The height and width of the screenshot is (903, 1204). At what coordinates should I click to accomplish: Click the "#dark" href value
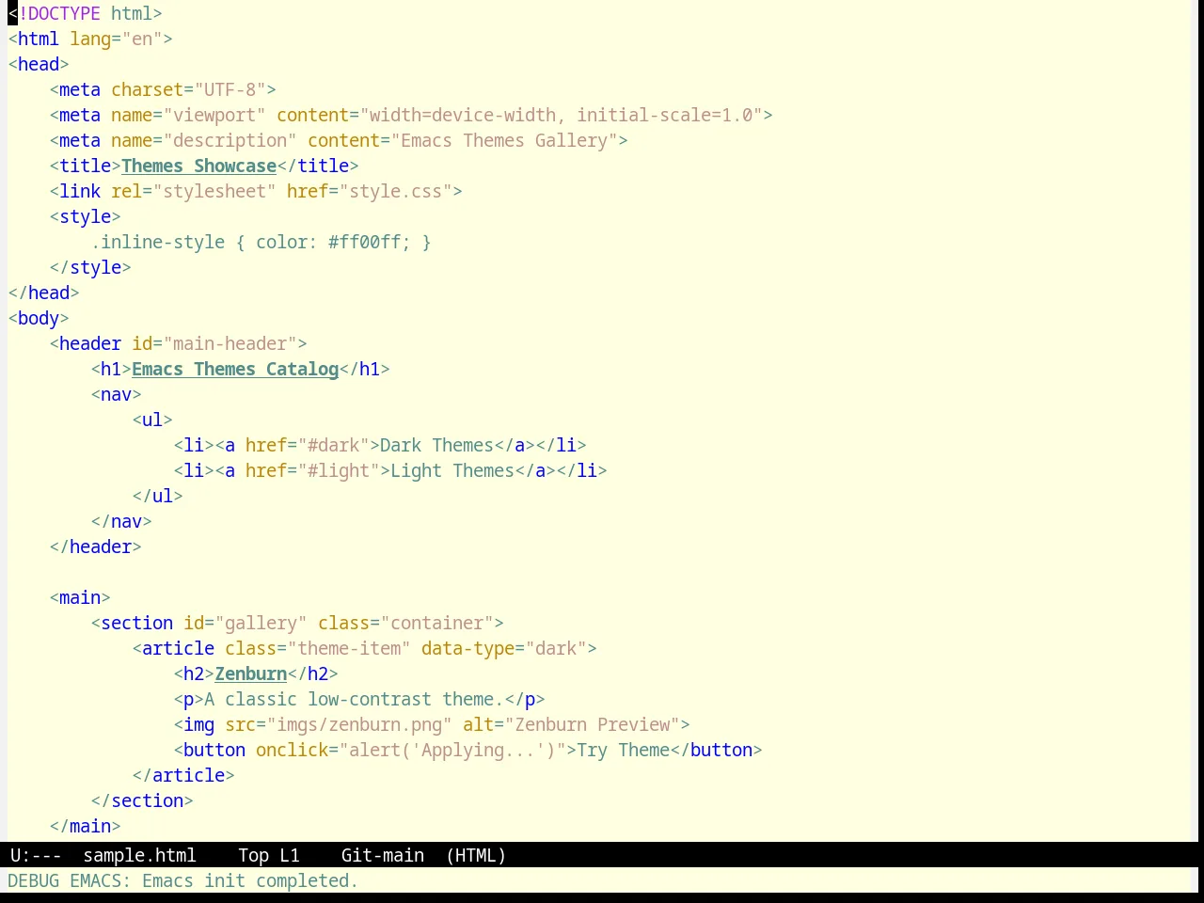pyautogui.click(x=333, y=445)
